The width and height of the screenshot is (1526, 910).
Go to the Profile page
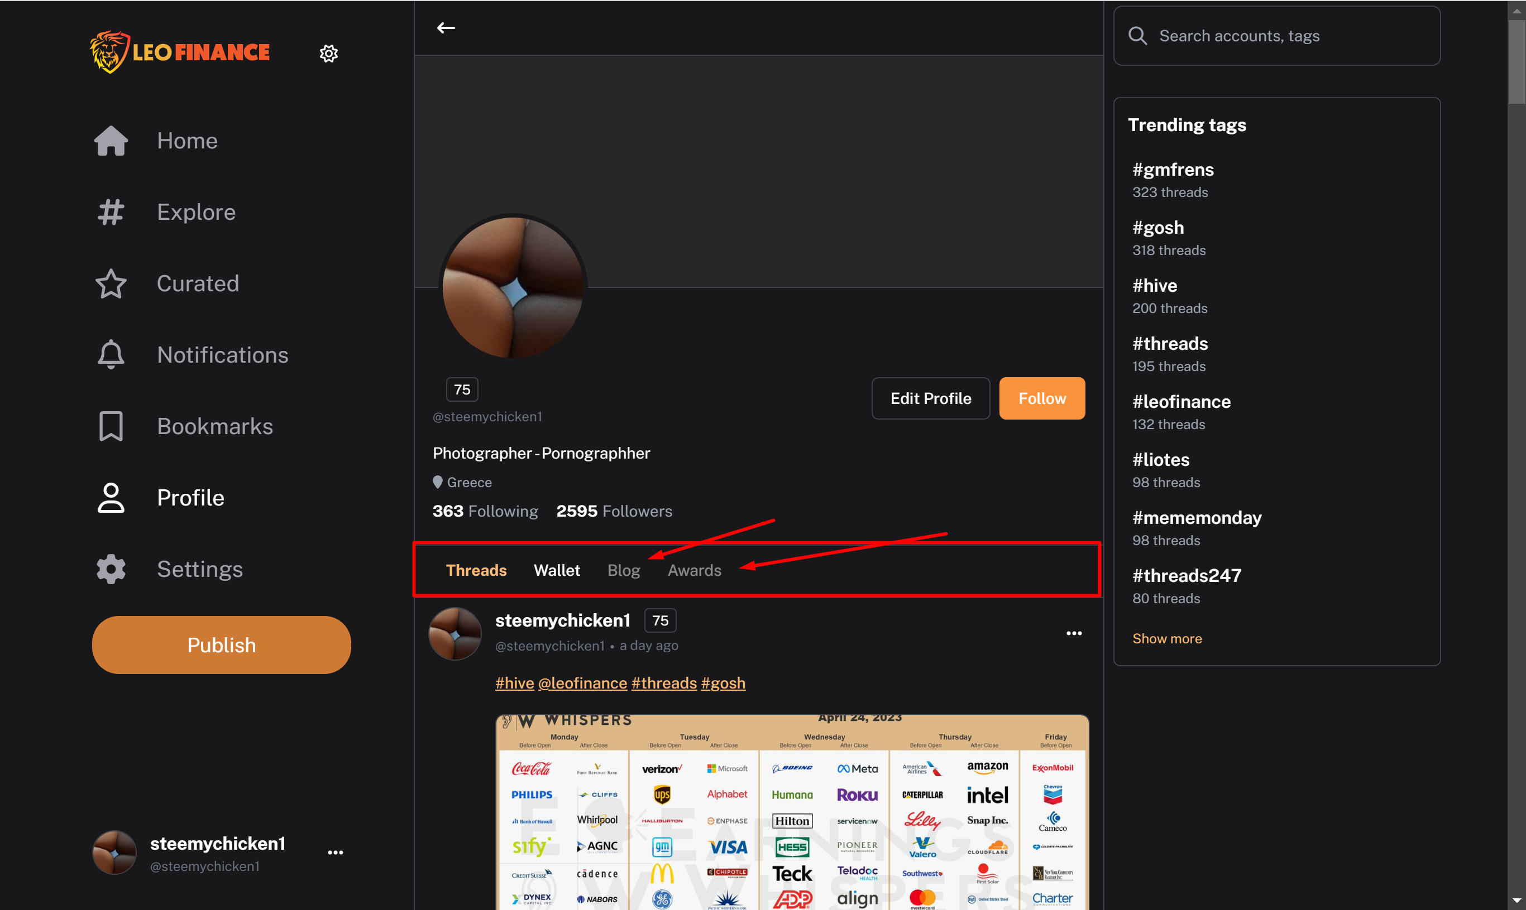click(191, 497)
